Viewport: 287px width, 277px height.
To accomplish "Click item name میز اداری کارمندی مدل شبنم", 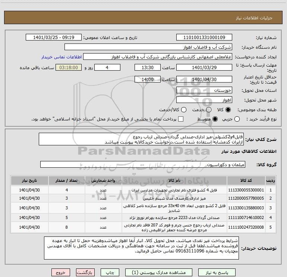I will [x=174, y=198].
